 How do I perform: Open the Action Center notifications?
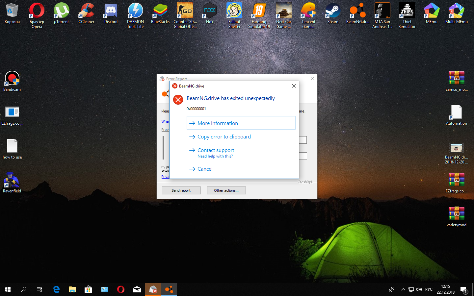point(464,289)
